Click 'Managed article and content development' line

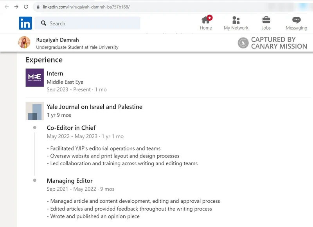133,201
